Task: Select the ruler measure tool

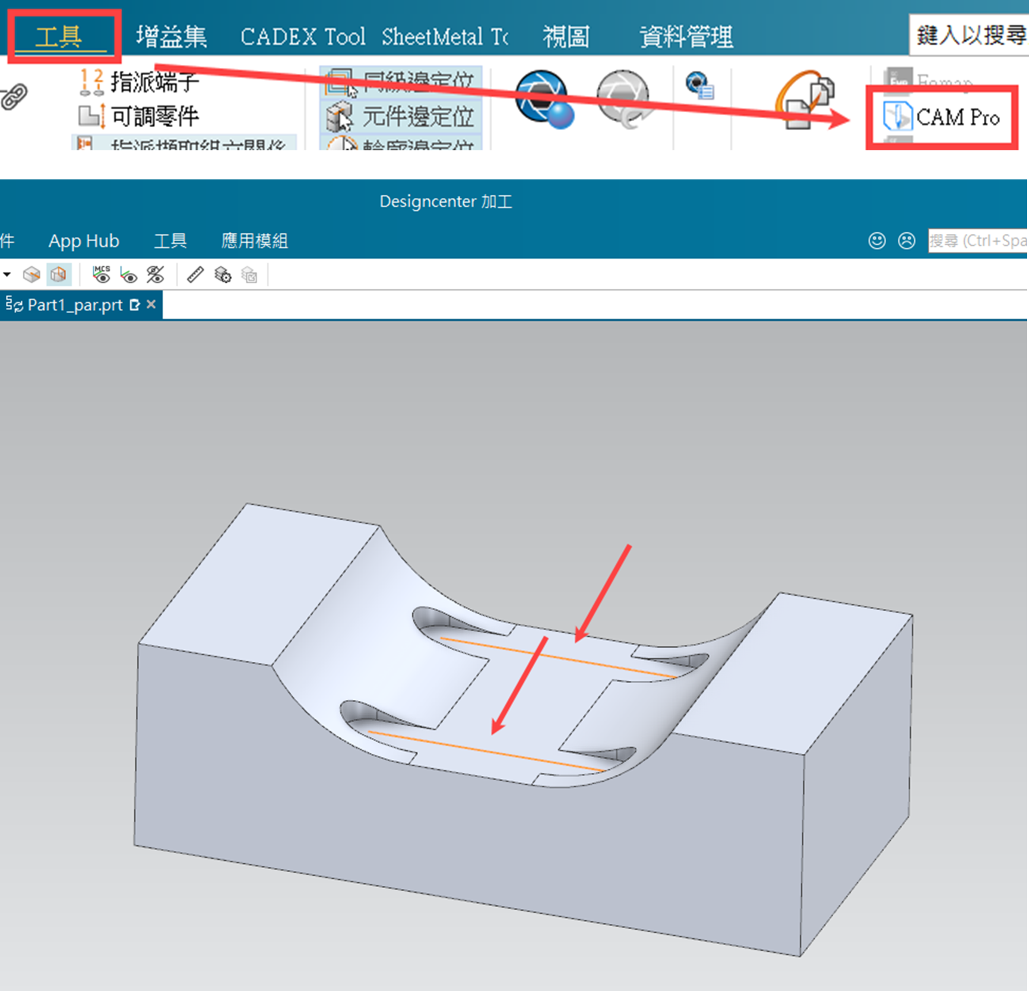Action: click(195, 274)
